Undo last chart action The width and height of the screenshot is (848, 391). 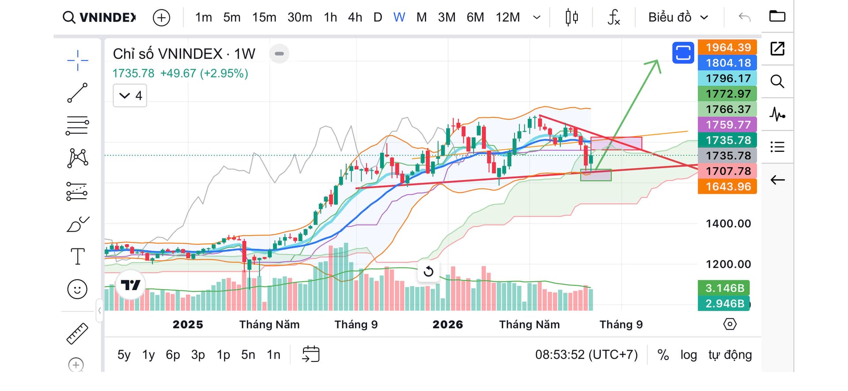[x=745, y=17]
